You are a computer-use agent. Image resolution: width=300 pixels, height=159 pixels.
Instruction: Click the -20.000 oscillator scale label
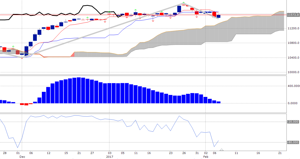(293, 122)
